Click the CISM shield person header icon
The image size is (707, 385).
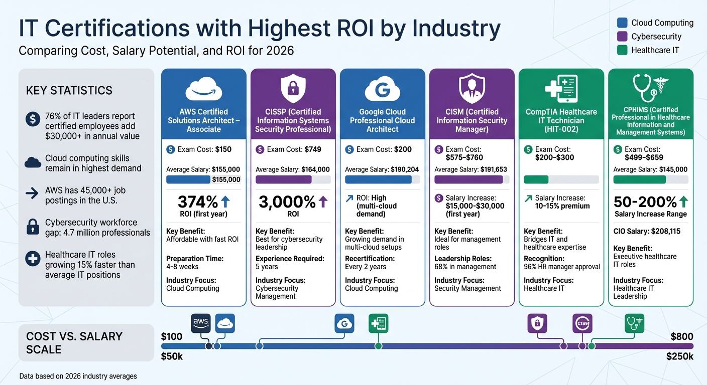point(472,89)
